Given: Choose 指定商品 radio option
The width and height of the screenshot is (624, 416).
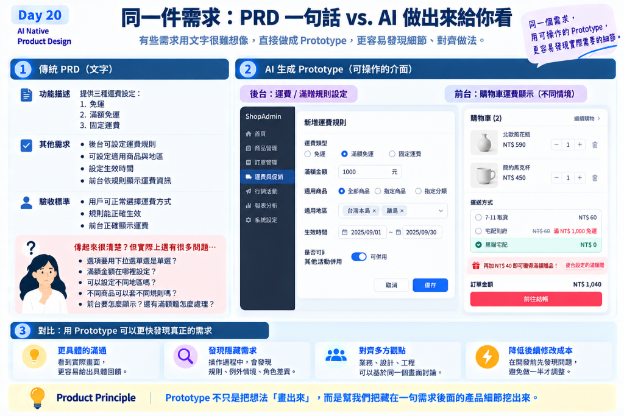Looking at the screenshot, I should click(x=378, y=191).
